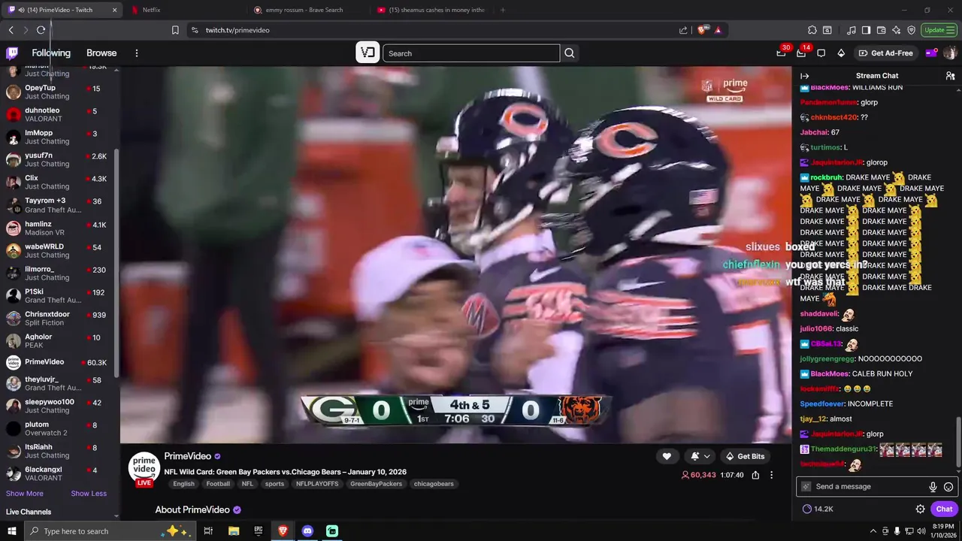Click the Brave Shields lion icon

pos(703,30)
